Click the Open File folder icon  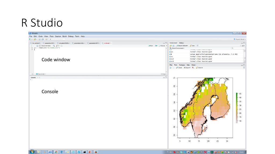click(x=35, y=39)
